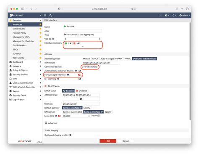Select Interfaces in Favorites
The image size is (199, 154).
point(17,24)
